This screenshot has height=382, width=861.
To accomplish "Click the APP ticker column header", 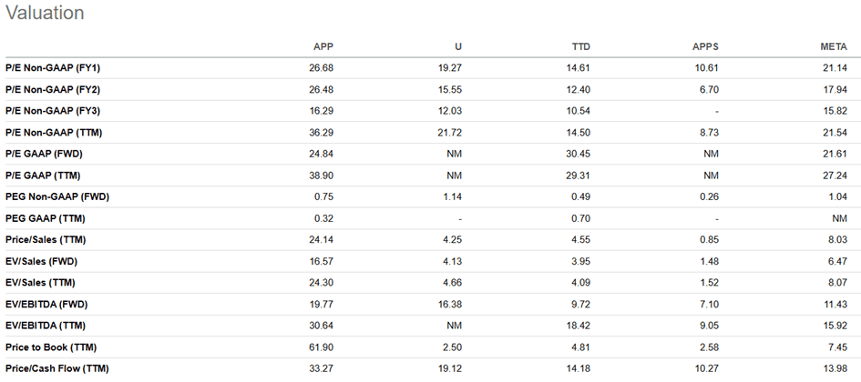I will [x=323, y=47].
